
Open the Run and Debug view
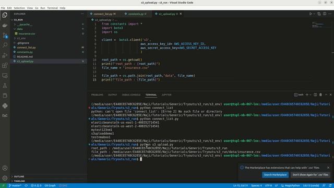click(5, 55)
